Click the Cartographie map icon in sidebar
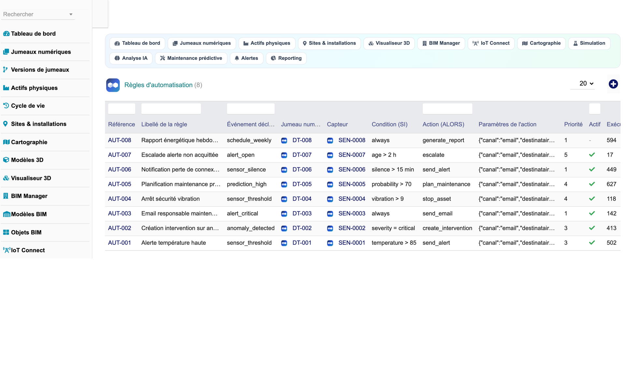Image resolution: width=634 pixels, height=392 pixels. tap(6, 142)
